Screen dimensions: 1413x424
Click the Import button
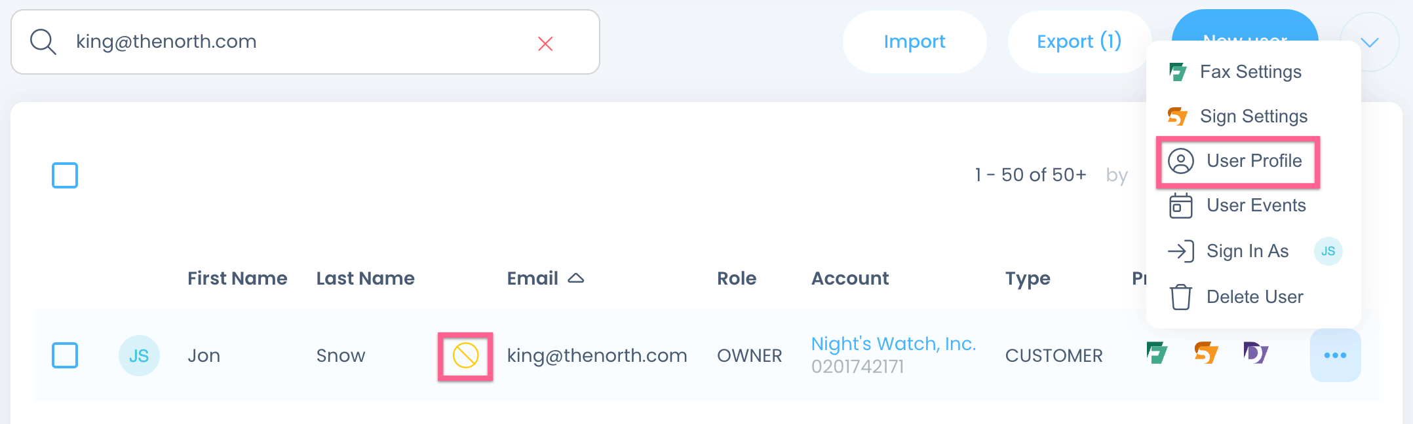[x=914, y=42]
